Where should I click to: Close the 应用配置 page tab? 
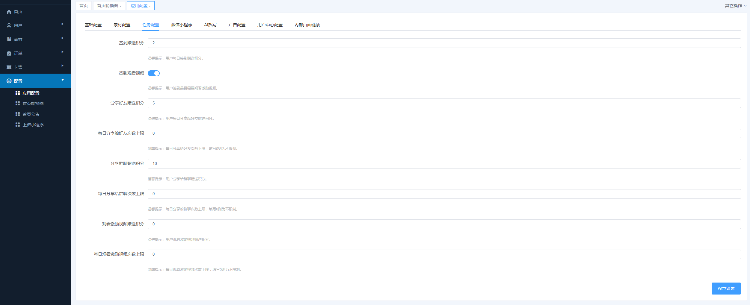click(x=150, y=6)
